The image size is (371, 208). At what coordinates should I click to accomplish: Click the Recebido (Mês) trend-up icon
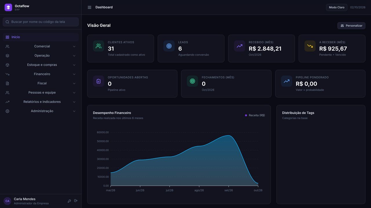click(239, 46)
